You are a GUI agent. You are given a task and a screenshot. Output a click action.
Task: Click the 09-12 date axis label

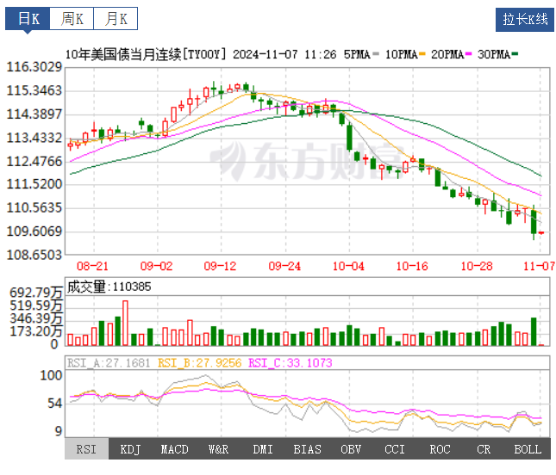click(220, 266)
